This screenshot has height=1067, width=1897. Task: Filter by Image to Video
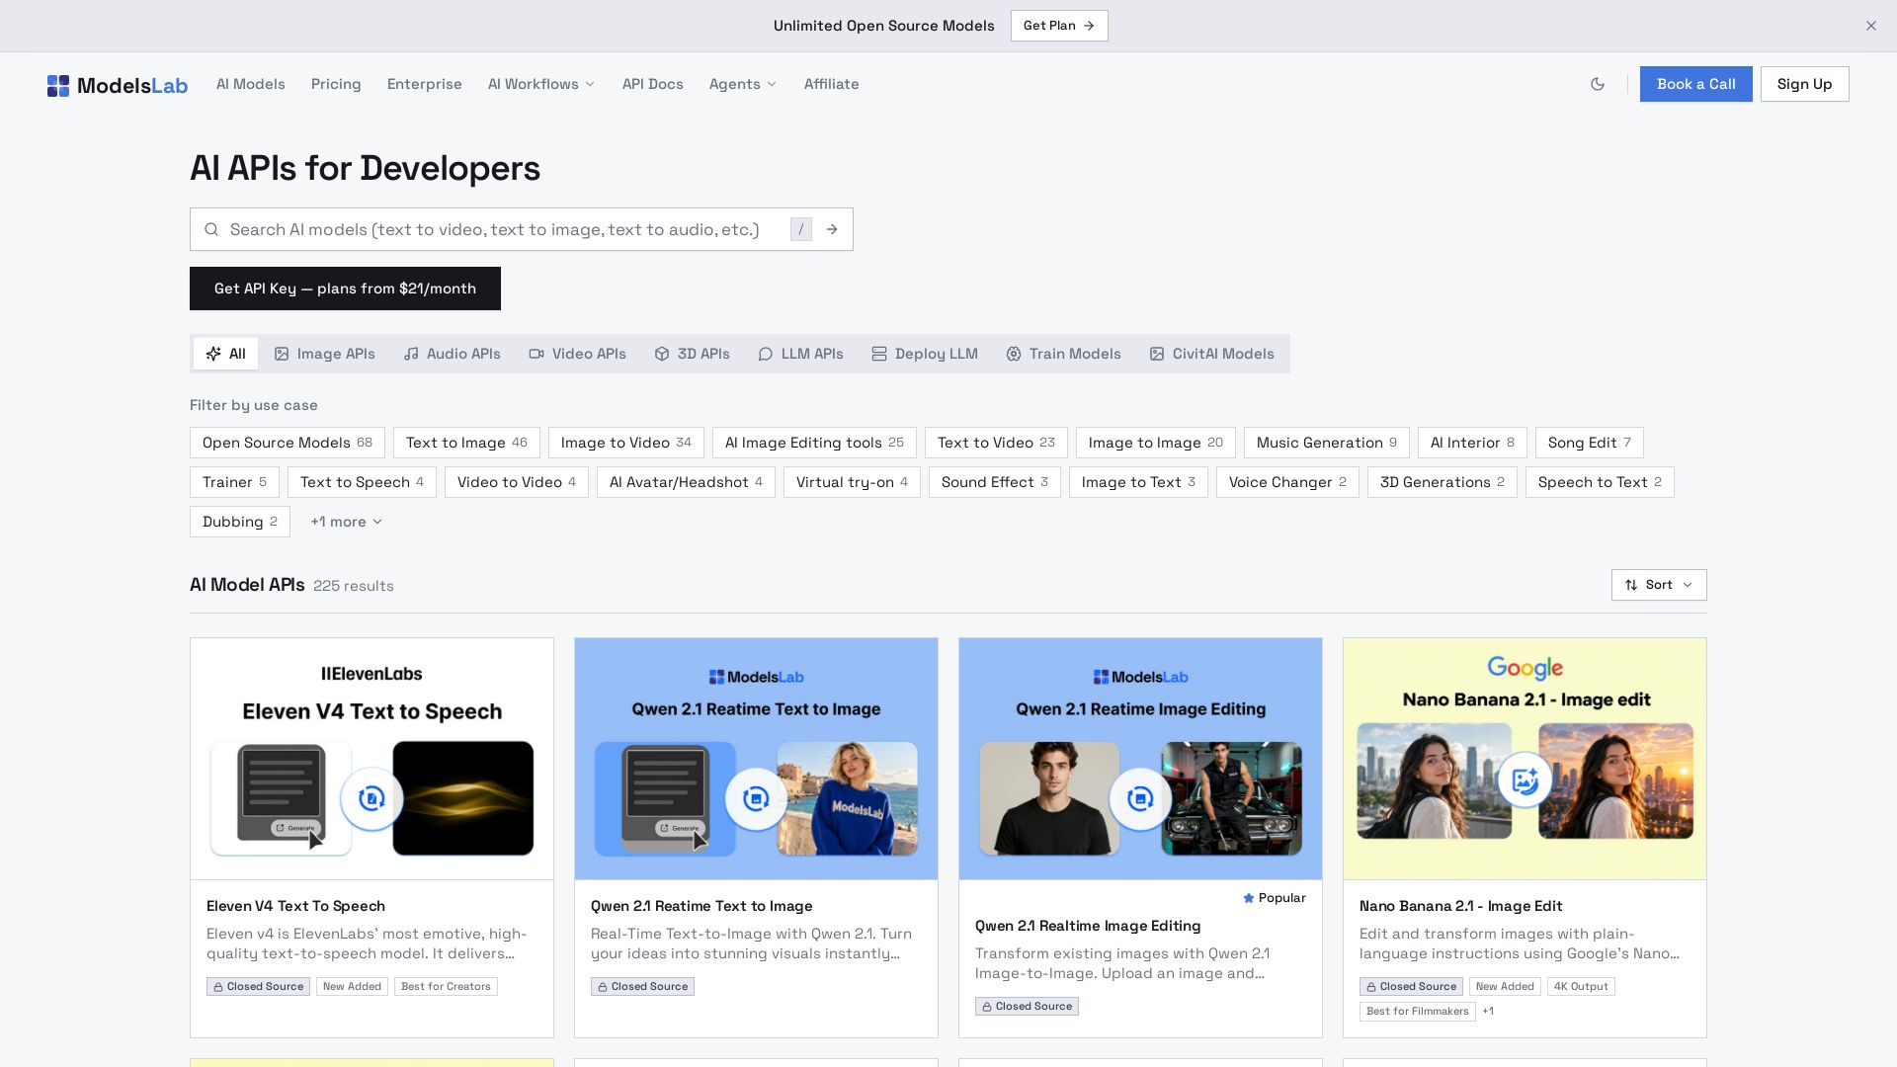click(626, 443)
